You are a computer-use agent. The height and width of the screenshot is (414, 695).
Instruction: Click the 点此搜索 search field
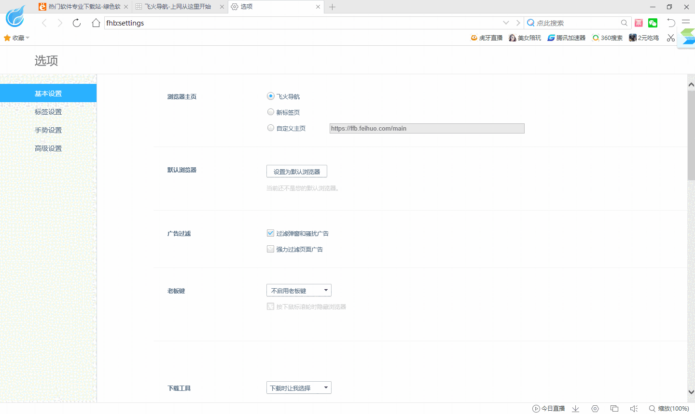click(x=577, y=23)
